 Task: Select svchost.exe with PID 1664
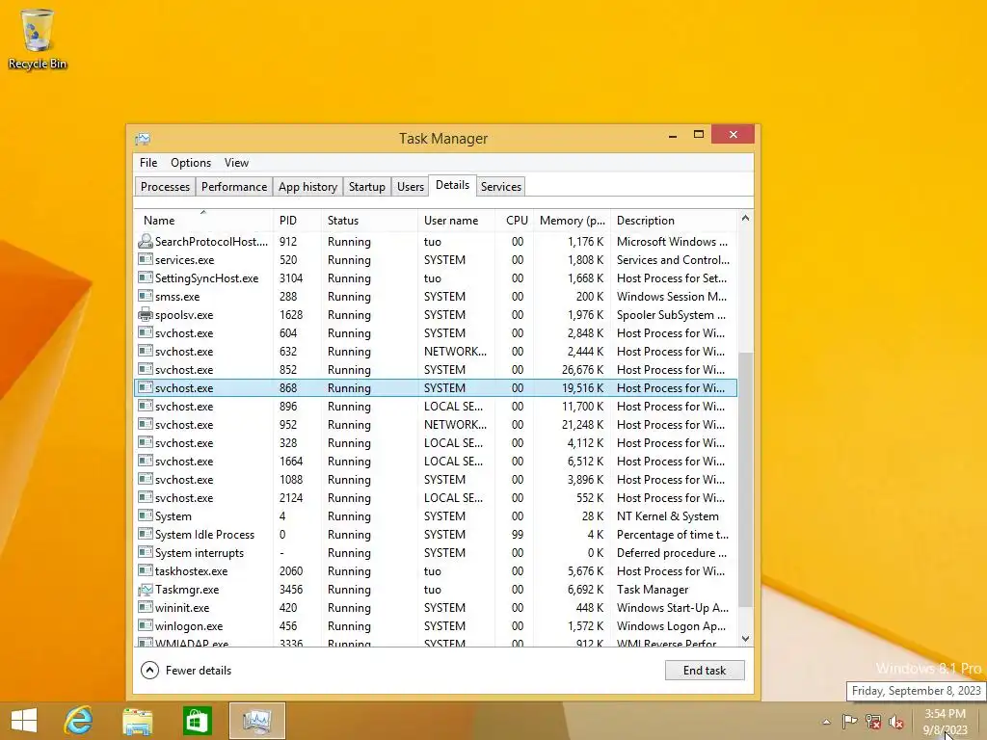click(436, 461)
